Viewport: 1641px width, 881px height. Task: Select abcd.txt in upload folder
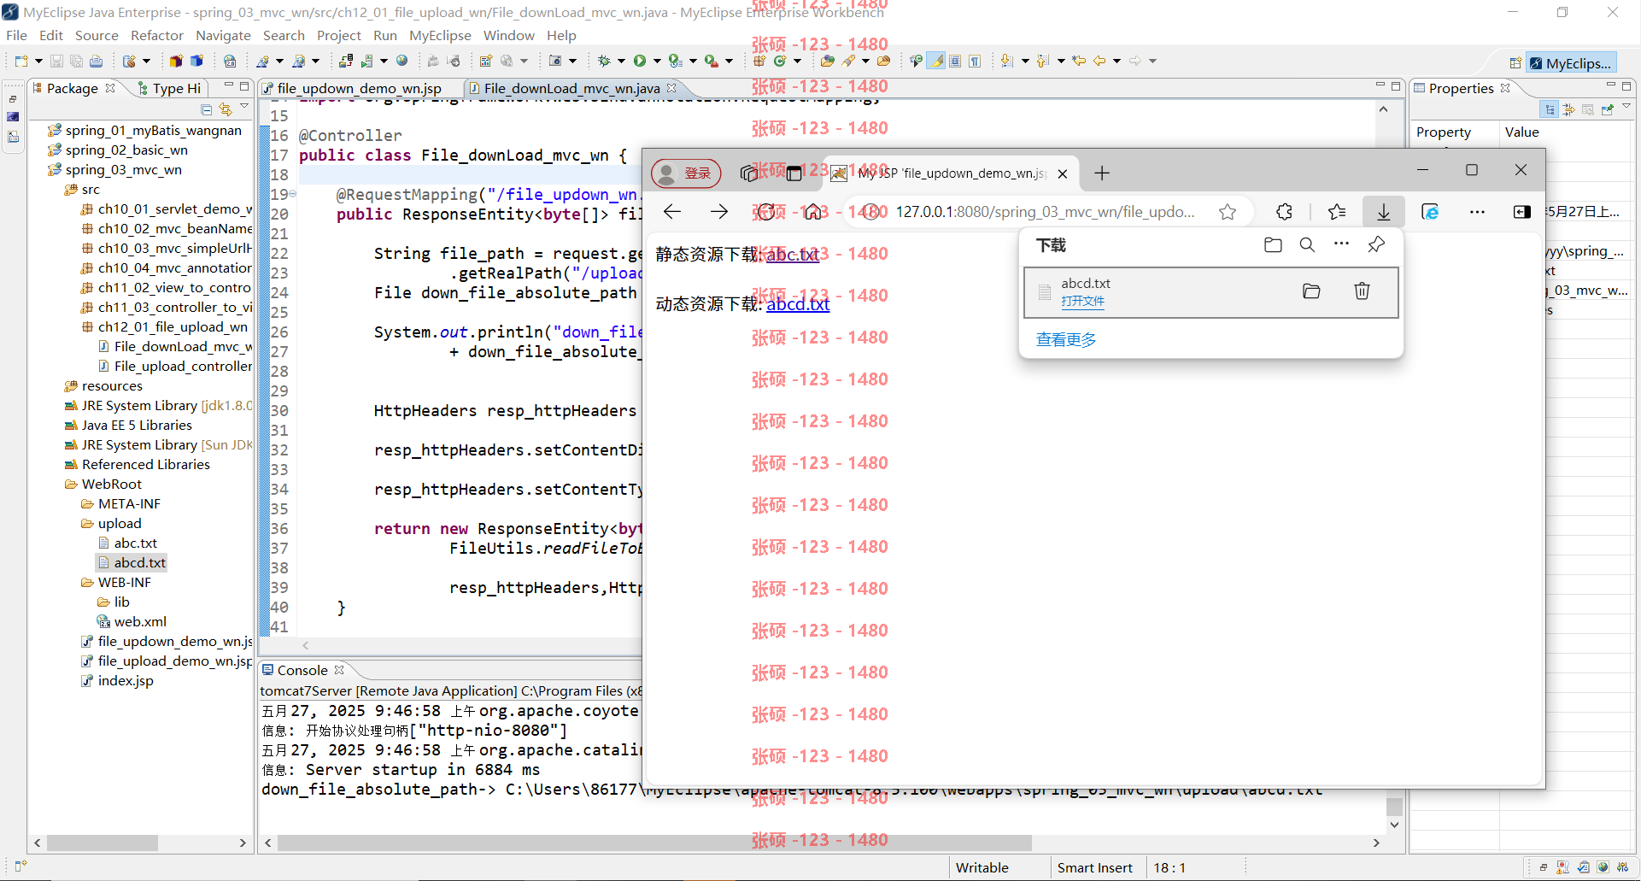(132, 562)
